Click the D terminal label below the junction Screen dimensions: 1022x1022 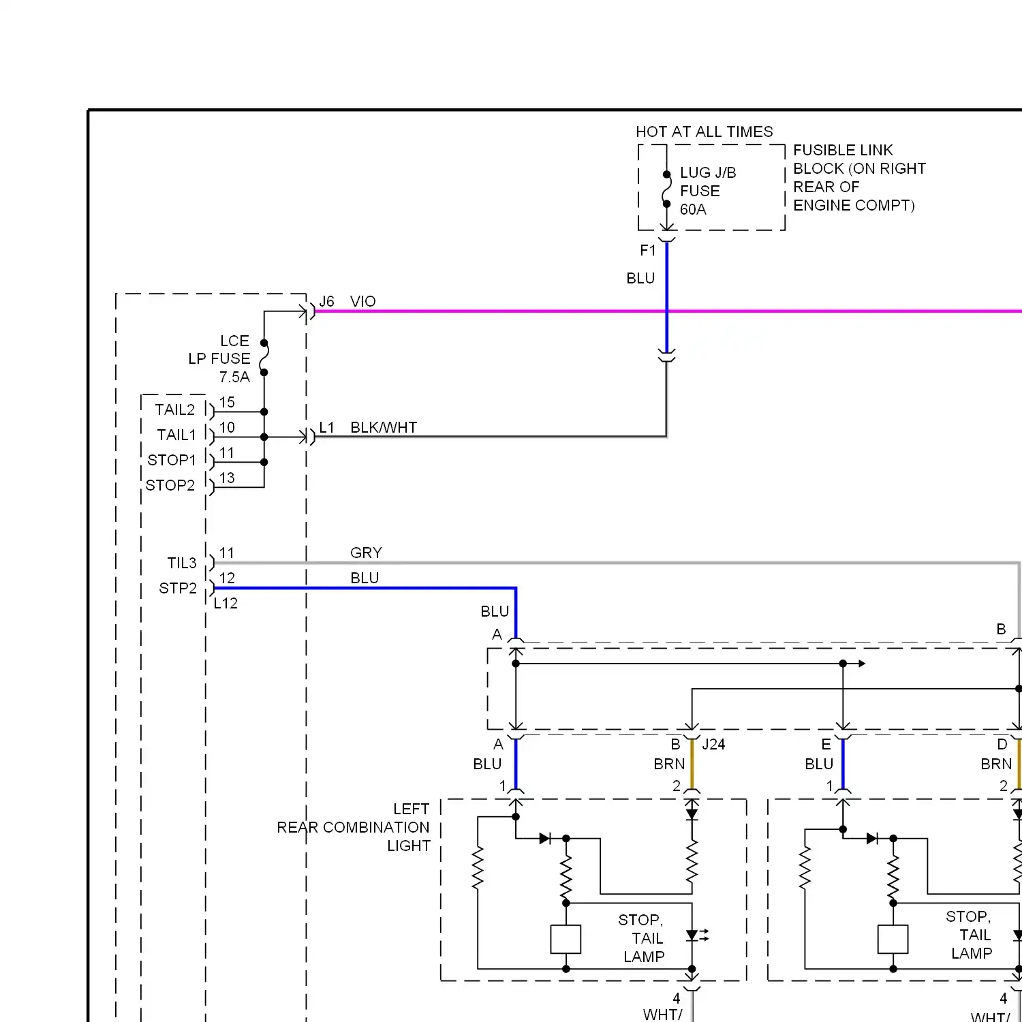coord(1002,744)
